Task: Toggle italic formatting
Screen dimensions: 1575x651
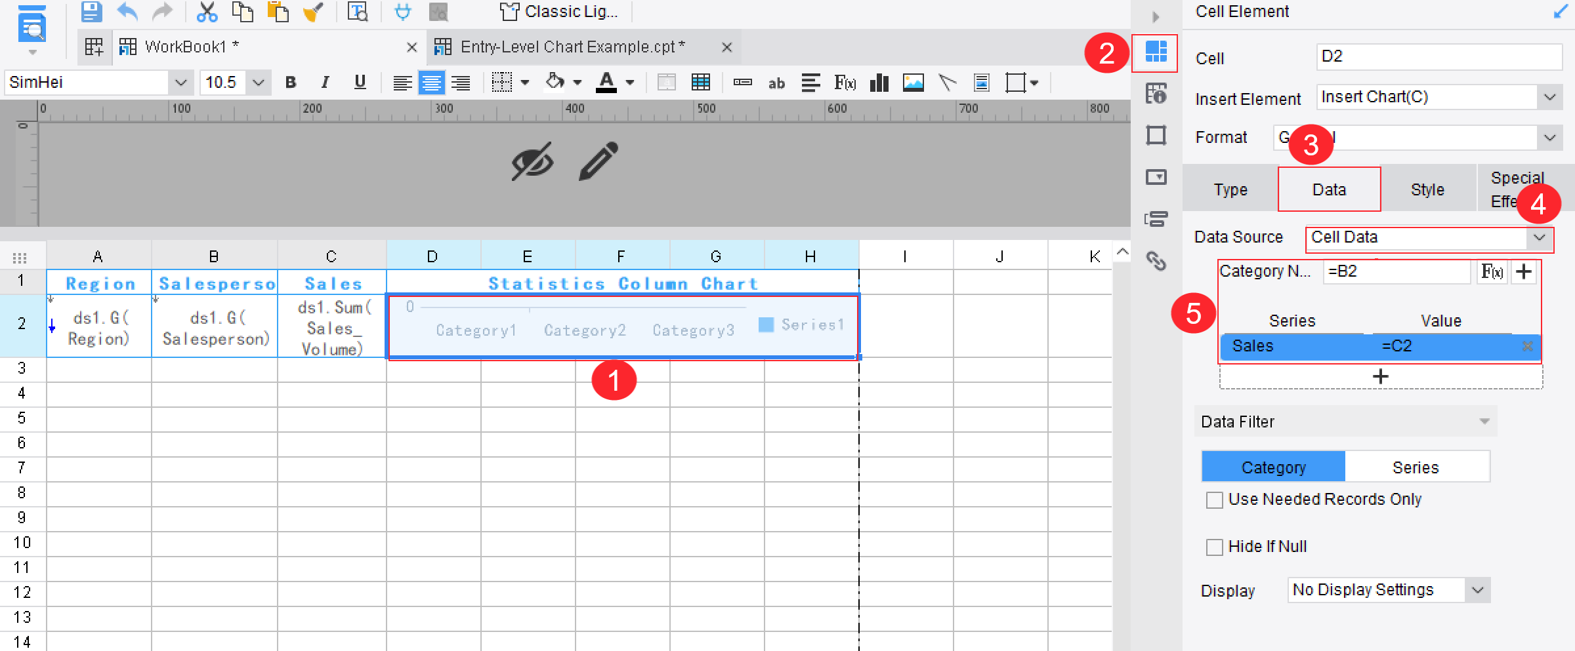Action: [325, 82]
